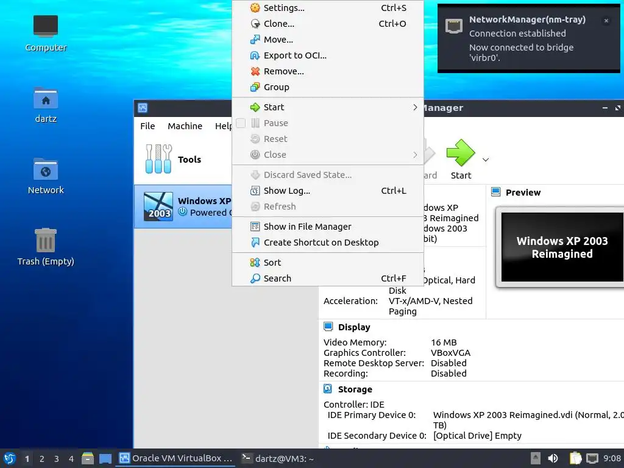Click the Settings gear icon in menu
Screen dimensions: 624x468
pyautogui.click(x=255, y=8)
